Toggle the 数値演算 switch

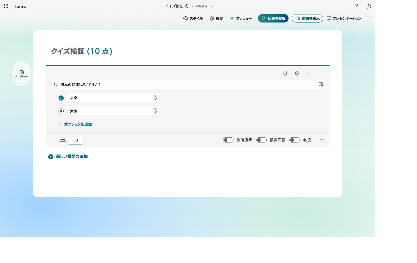click(x=228, y=140)
